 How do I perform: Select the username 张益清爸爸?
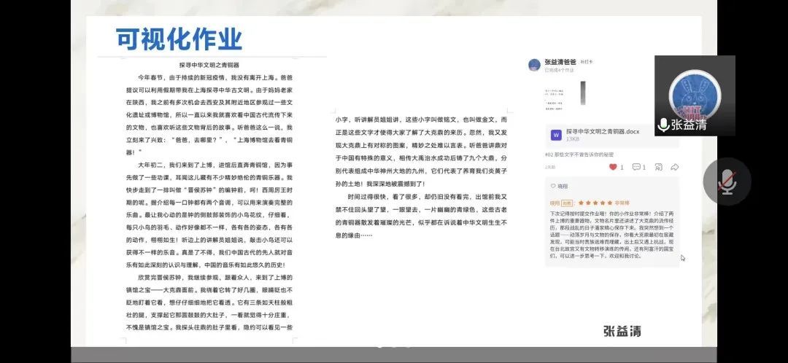pyautogui.click(x=560, y=62)
